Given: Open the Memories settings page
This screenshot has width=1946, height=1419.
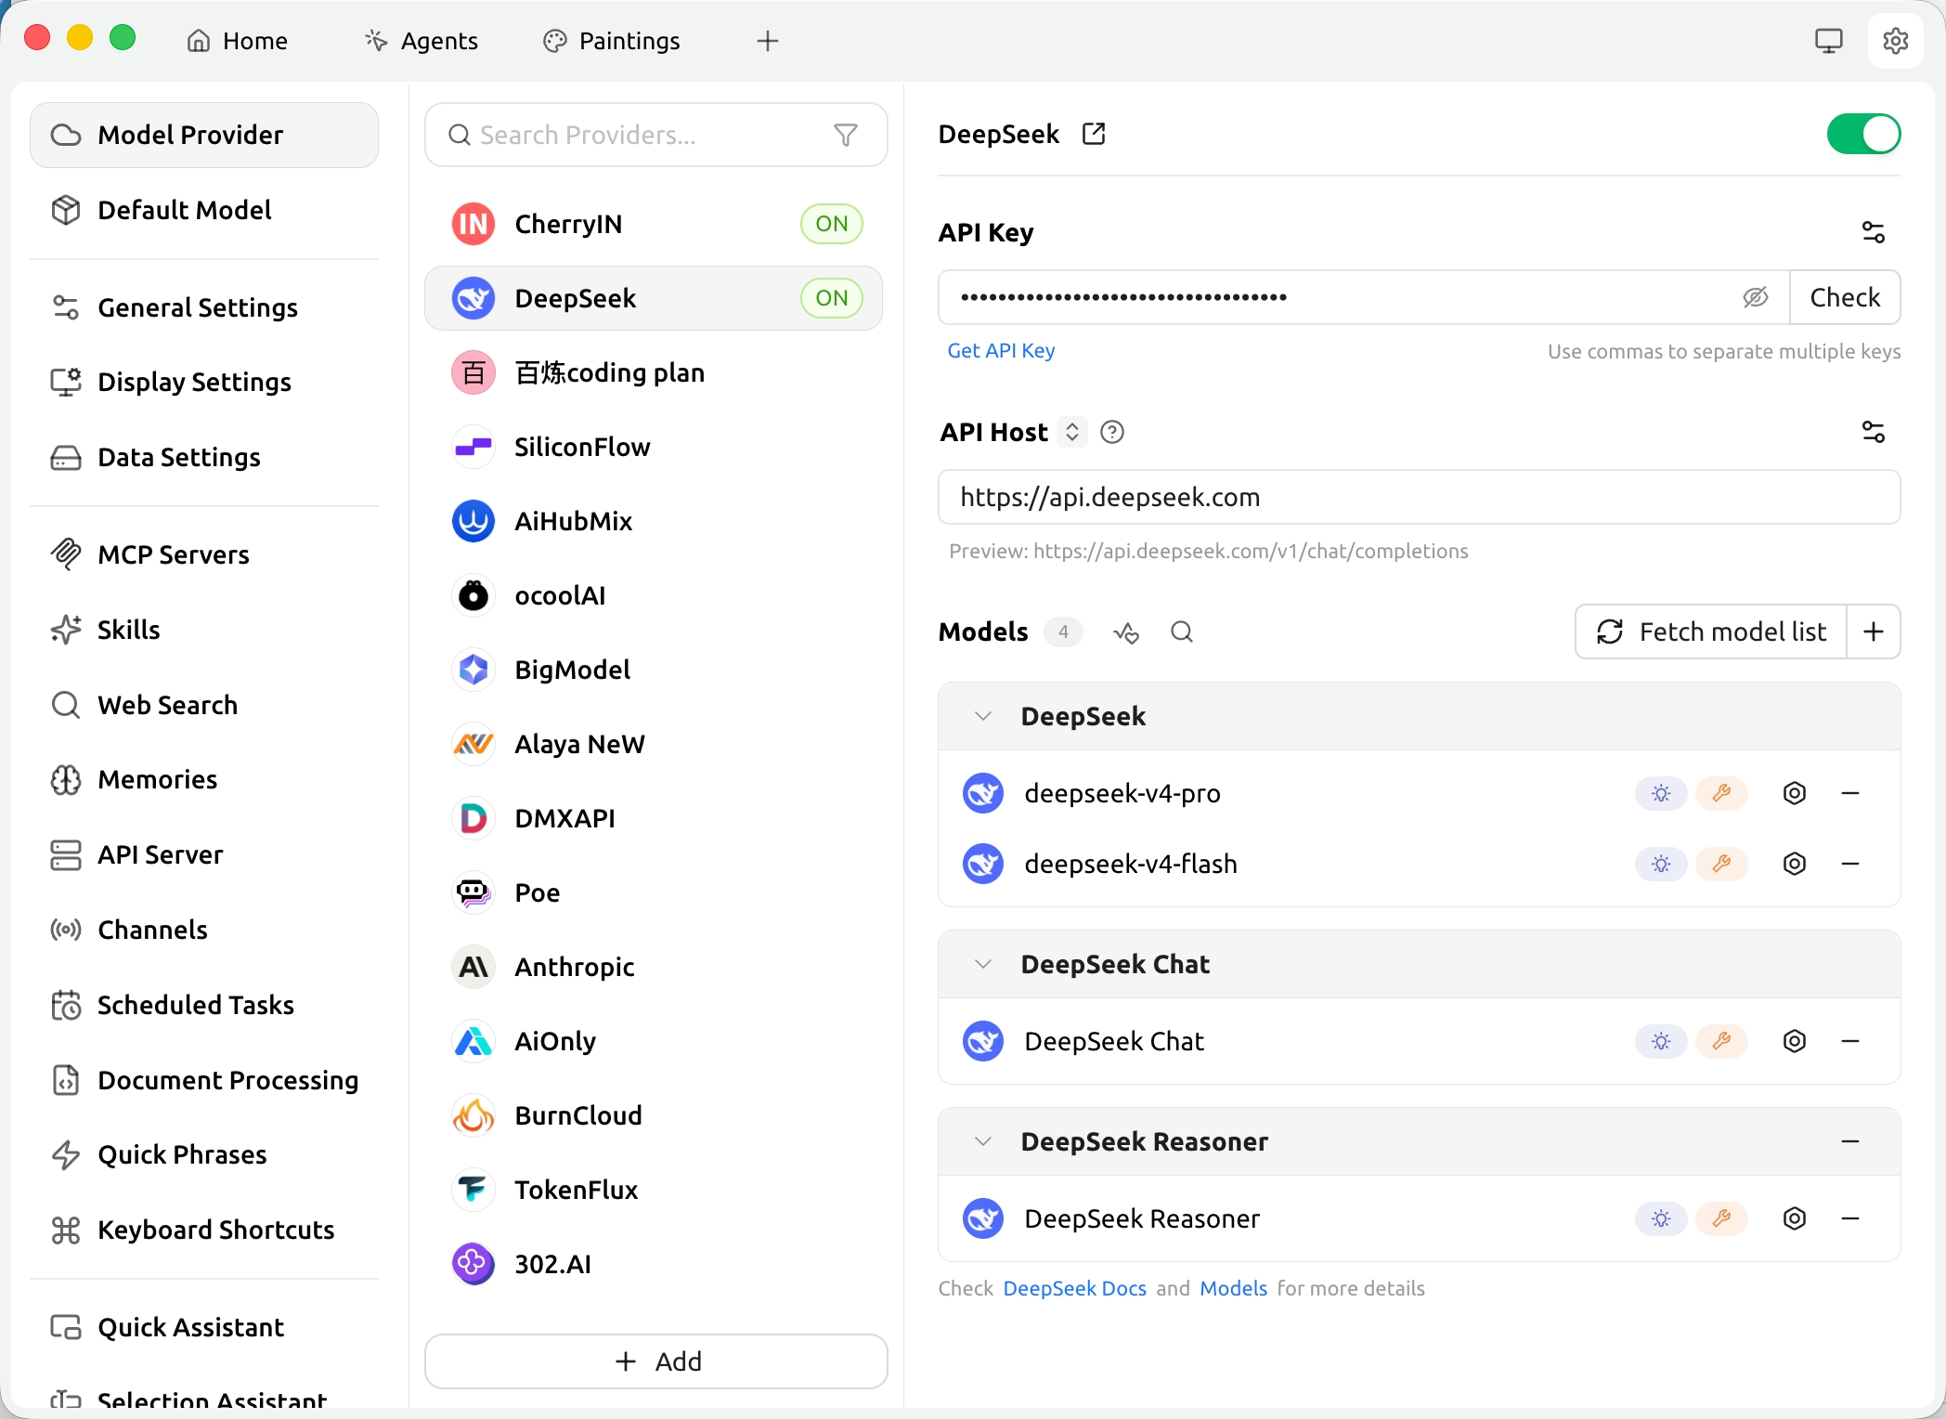Looking at the screenshot, I should (x=204, y=779).
